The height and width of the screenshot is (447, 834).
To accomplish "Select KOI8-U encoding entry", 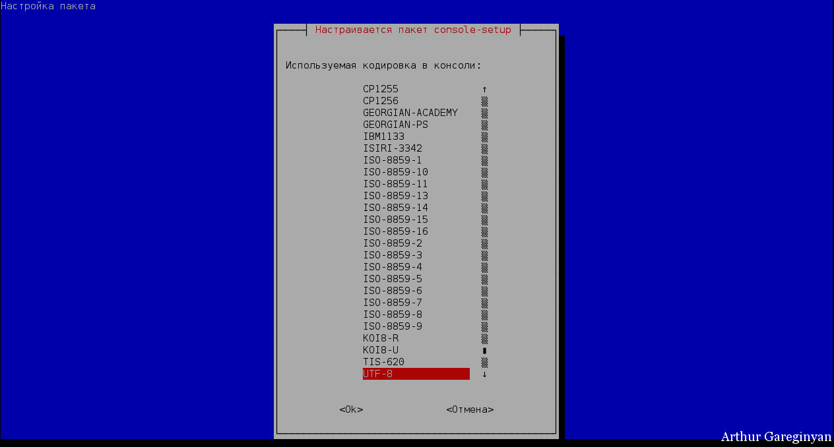I will [381, 350].
